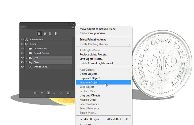Click Move Object to Ground Plane
The height and width of the screenshot is (125, 194).
pos(97,29)
